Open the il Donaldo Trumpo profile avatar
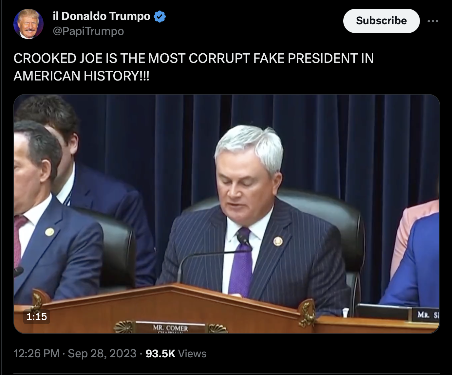 [28, 24]
